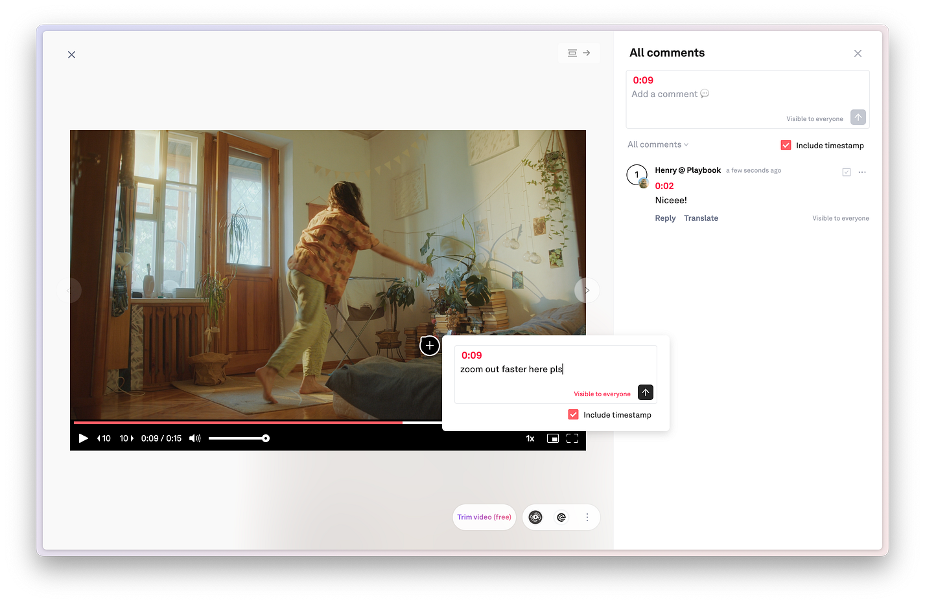Click the Trim video (free) button

pyautogui.click(x=484, y=517)
